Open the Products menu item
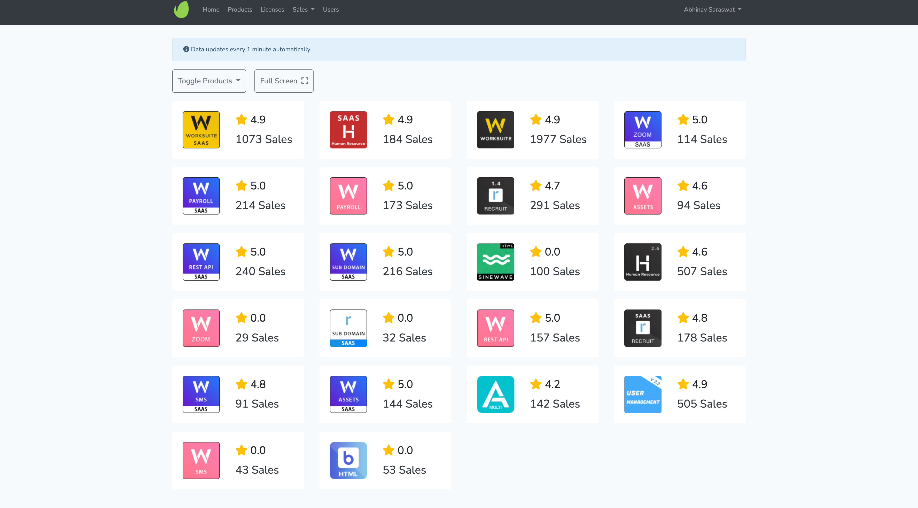The height and width of the screenshot is (508, 918). tap(240, 10)
